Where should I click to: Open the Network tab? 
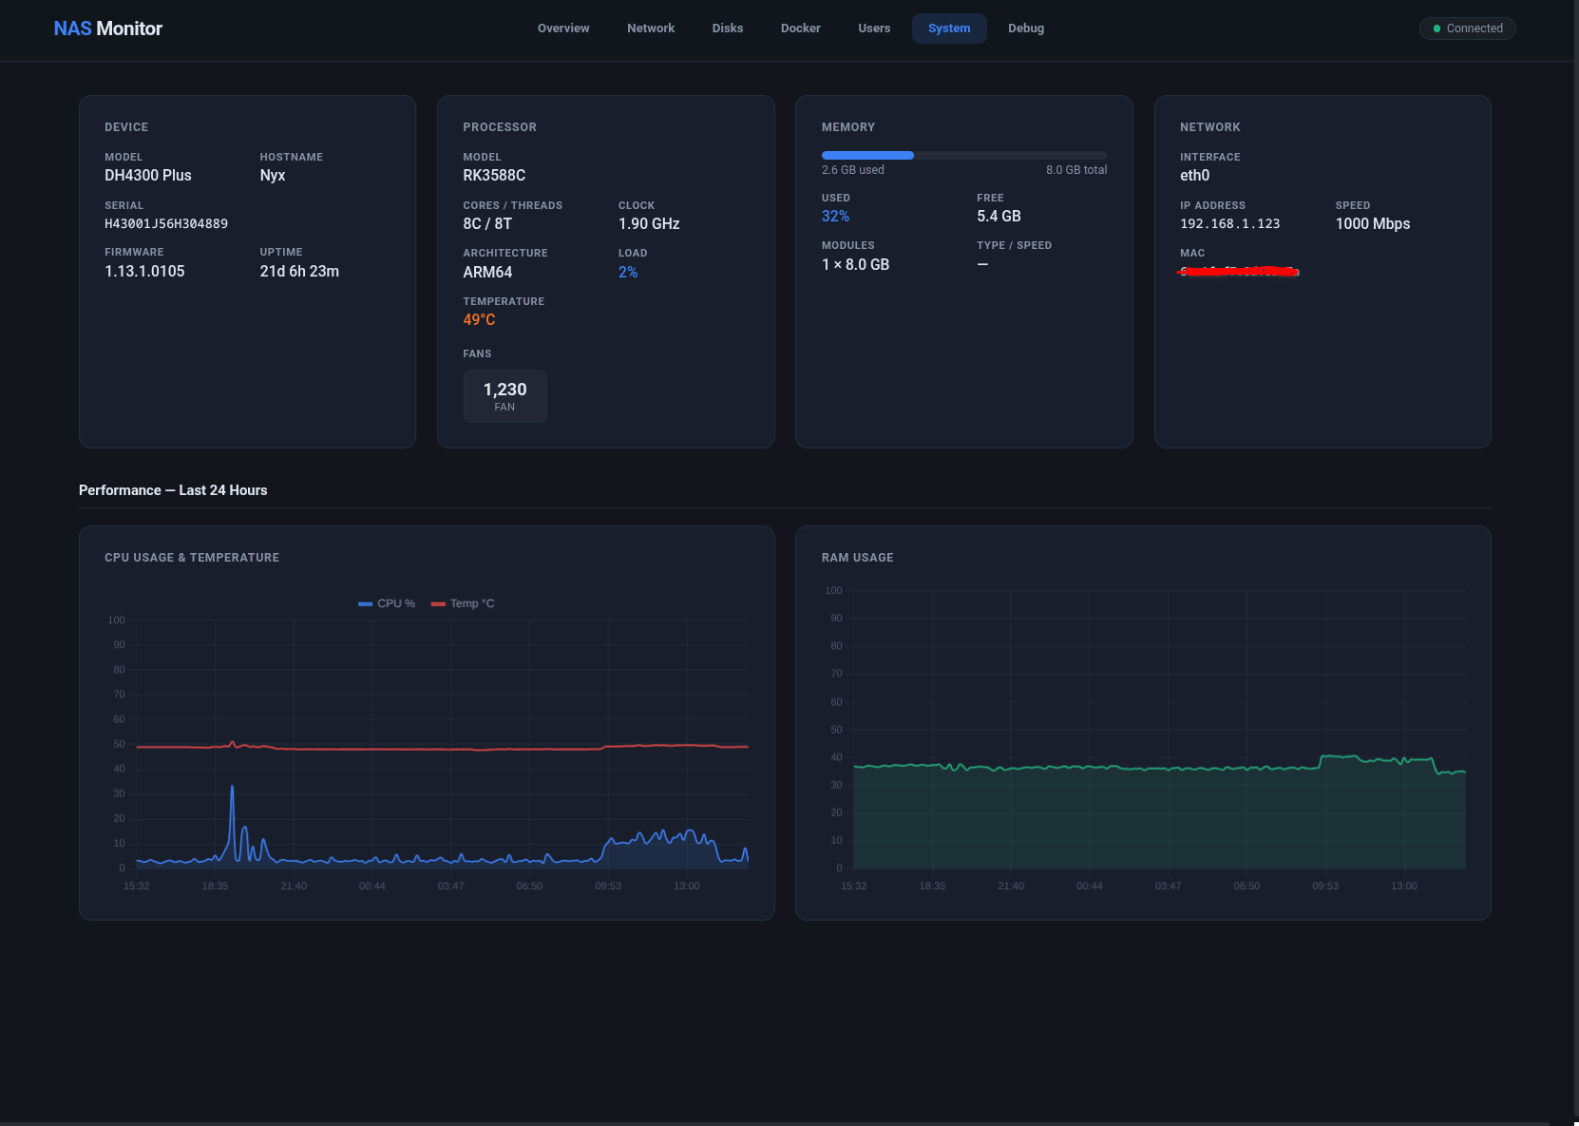[650, 29]
